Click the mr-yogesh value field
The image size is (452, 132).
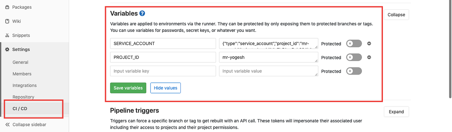point(269,57)
